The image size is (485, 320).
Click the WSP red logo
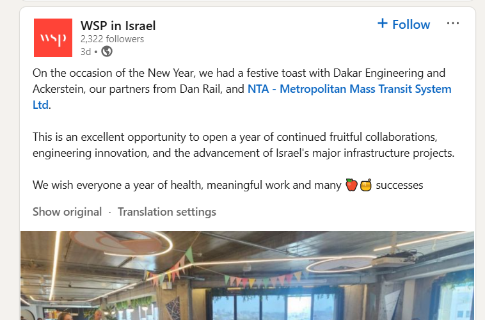pyautogui.click(x=53, y=38)
